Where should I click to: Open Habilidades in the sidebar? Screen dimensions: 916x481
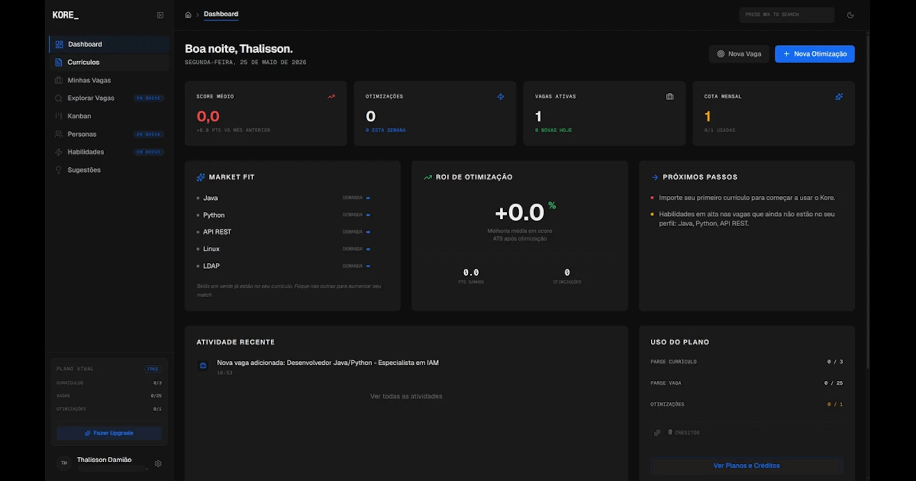point(109,152)
